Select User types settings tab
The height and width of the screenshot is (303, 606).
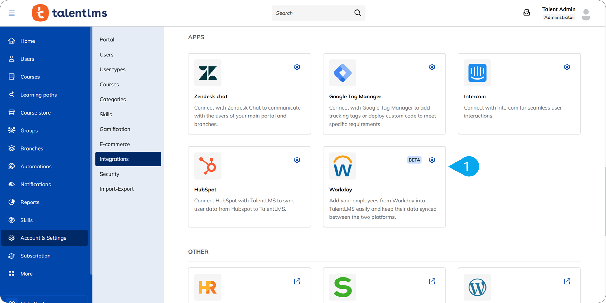128,69
